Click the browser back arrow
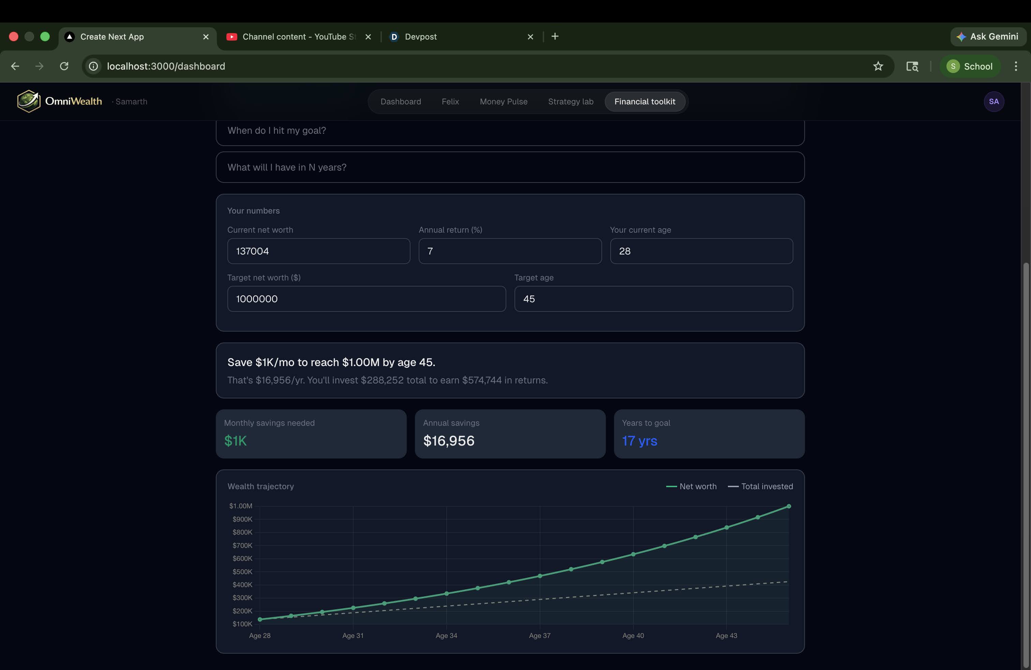The height and width of the screenshot is (670, 1031). (15, 66)
